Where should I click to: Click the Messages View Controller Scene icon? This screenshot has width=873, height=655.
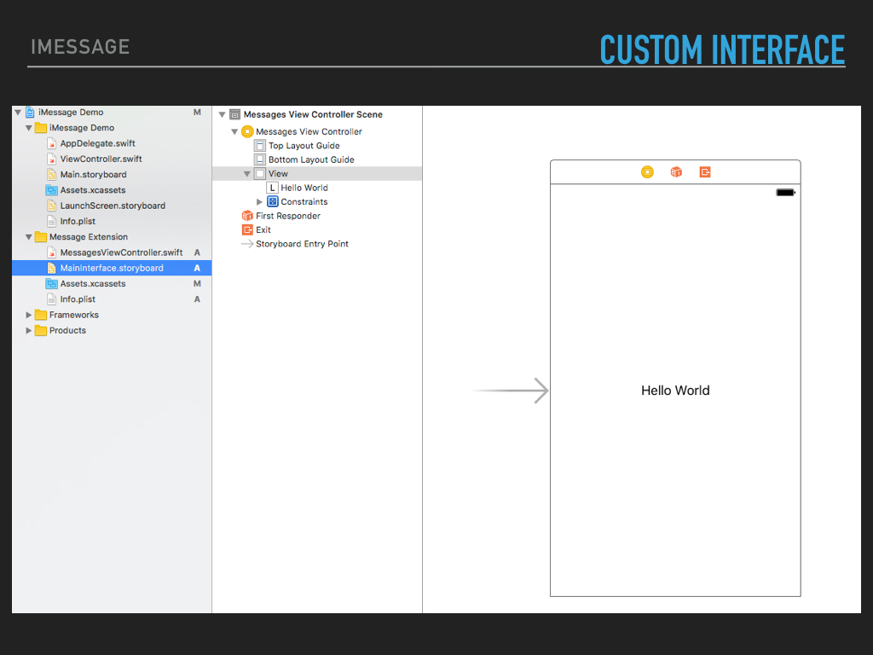[234, 114]
